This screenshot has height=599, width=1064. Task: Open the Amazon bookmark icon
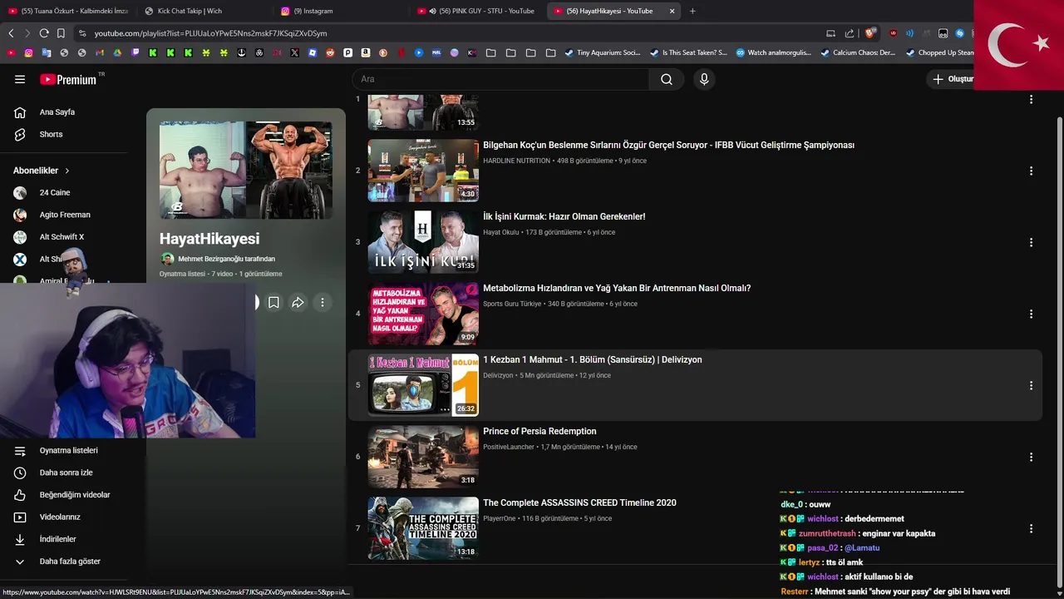tap(366, 52)
